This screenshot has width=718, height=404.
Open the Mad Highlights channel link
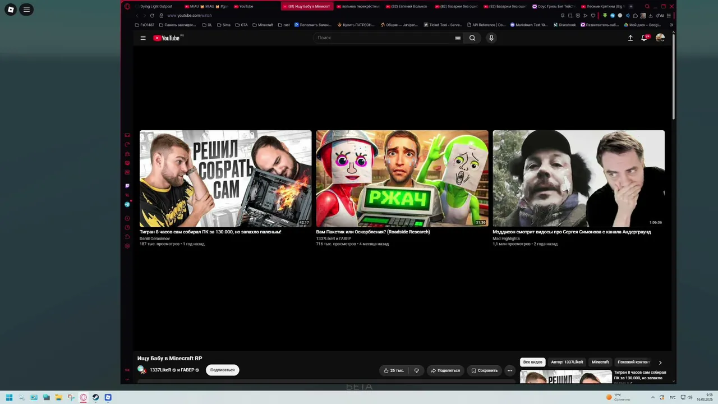point(507,238)
